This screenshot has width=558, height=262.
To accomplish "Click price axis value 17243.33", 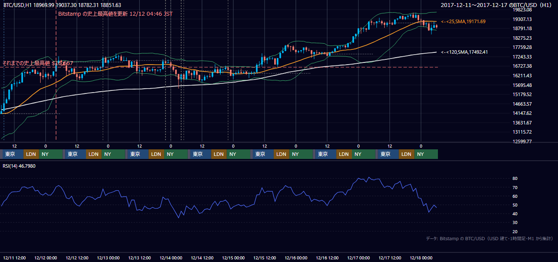I will point(522,57).
